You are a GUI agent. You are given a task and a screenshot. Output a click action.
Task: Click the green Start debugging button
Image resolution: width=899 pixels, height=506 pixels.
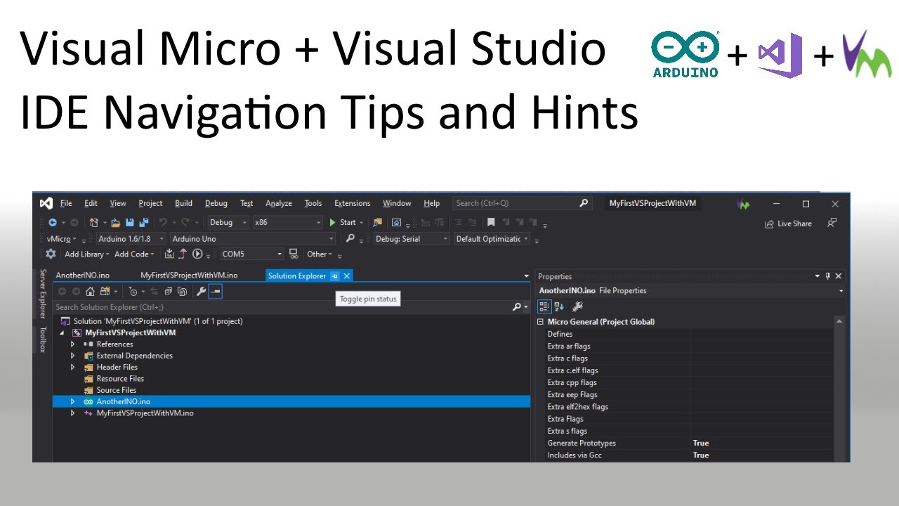click(343, 222)
